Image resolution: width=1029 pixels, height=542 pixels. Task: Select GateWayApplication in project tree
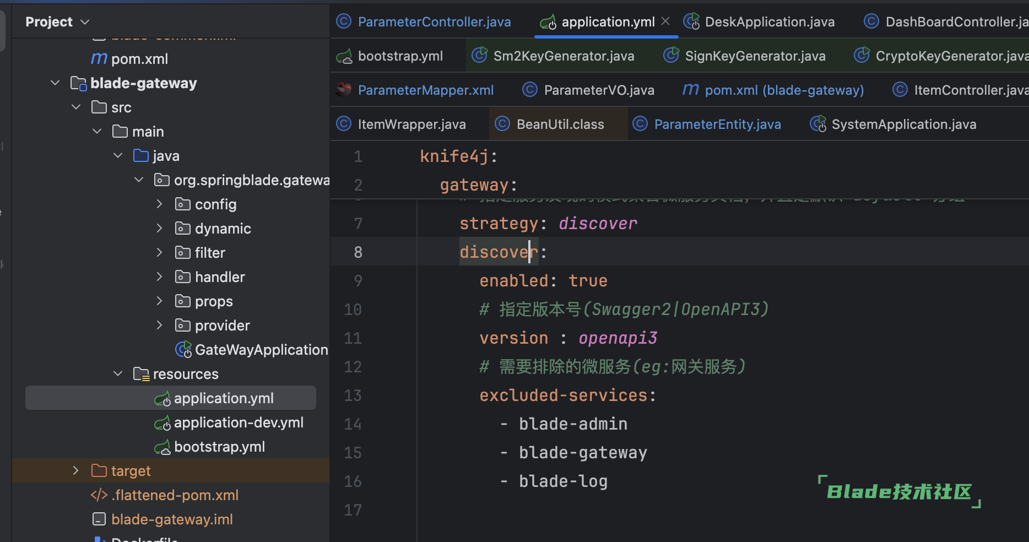click(262, 350)
